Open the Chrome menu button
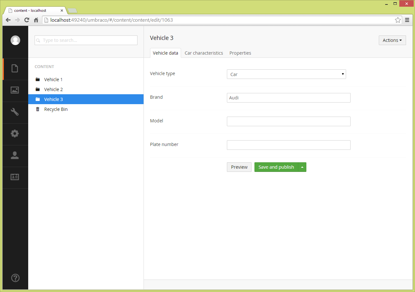This screenshot has width=415, height=292. point(407,20)
